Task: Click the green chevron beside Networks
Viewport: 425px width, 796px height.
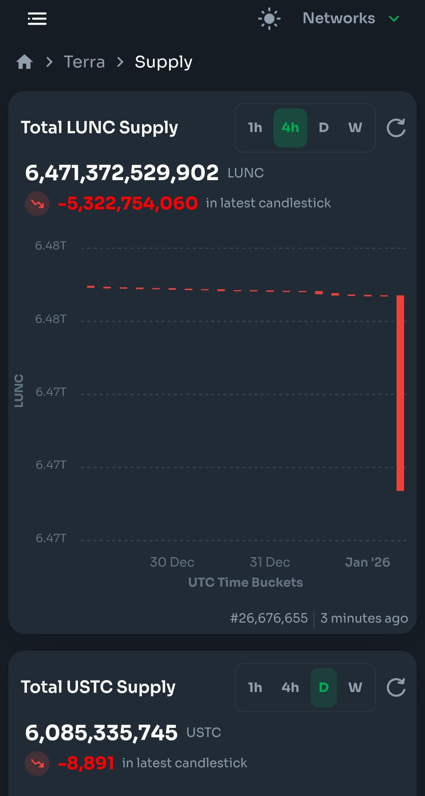Action: 394,19
